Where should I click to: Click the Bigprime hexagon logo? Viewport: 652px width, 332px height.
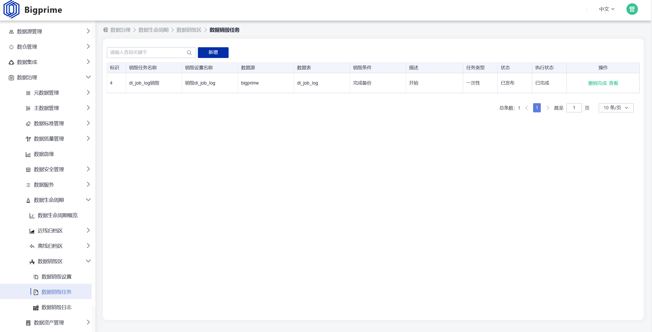(x=12, y=9)
